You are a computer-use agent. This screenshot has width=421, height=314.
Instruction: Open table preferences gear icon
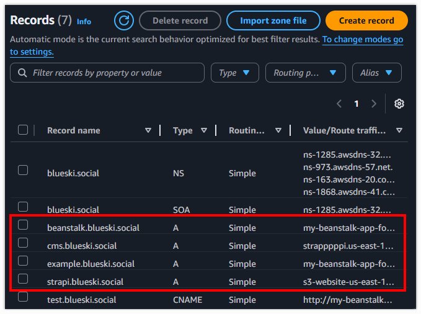(x=399, y=104)
